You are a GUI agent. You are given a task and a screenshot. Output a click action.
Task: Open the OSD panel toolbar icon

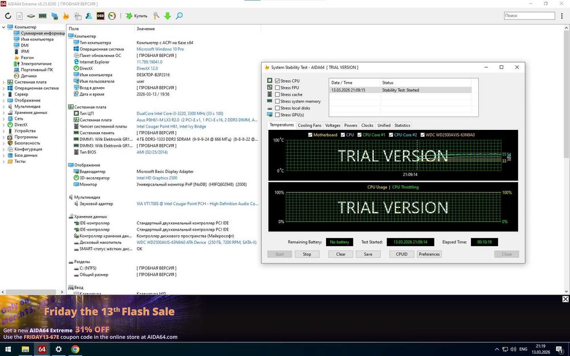(100, 16)
